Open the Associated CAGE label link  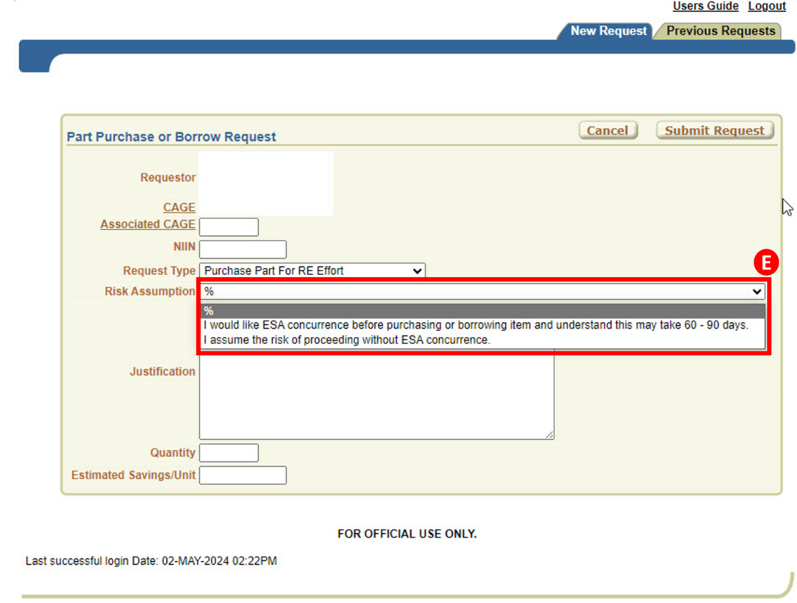(x=148, y=224)
